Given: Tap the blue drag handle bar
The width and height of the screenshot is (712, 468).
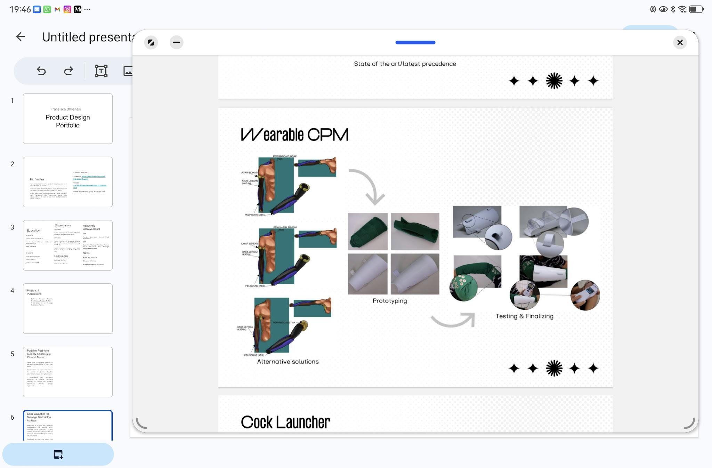Looking at the screenshot, I should click(415, 42).
